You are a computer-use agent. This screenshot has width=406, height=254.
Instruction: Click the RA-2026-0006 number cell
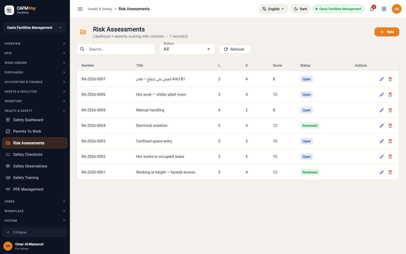tap(93, 94)
